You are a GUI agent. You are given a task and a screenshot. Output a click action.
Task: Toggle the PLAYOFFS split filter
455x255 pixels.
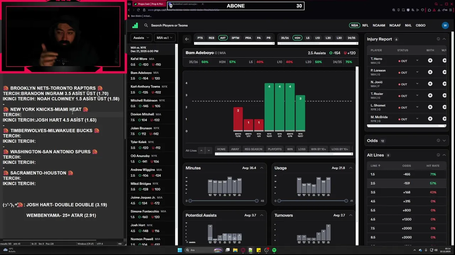coord(274,149)
